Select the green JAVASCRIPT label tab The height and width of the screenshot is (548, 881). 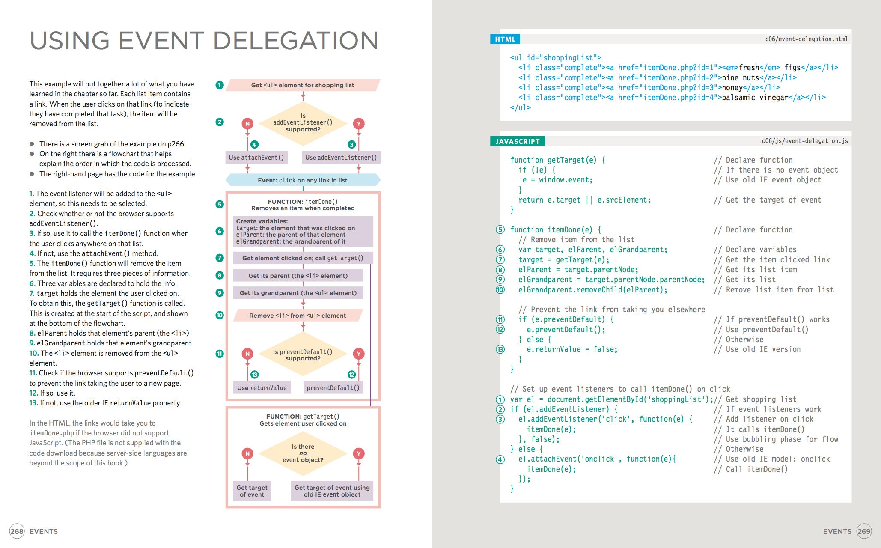(x=518, y=141)
